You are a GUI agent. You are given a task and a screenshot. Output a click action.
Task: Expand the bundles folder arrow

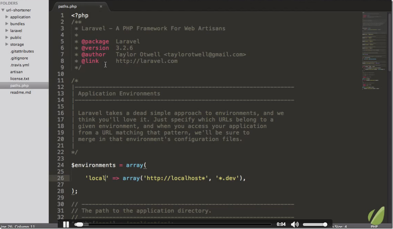coord(7,24)
